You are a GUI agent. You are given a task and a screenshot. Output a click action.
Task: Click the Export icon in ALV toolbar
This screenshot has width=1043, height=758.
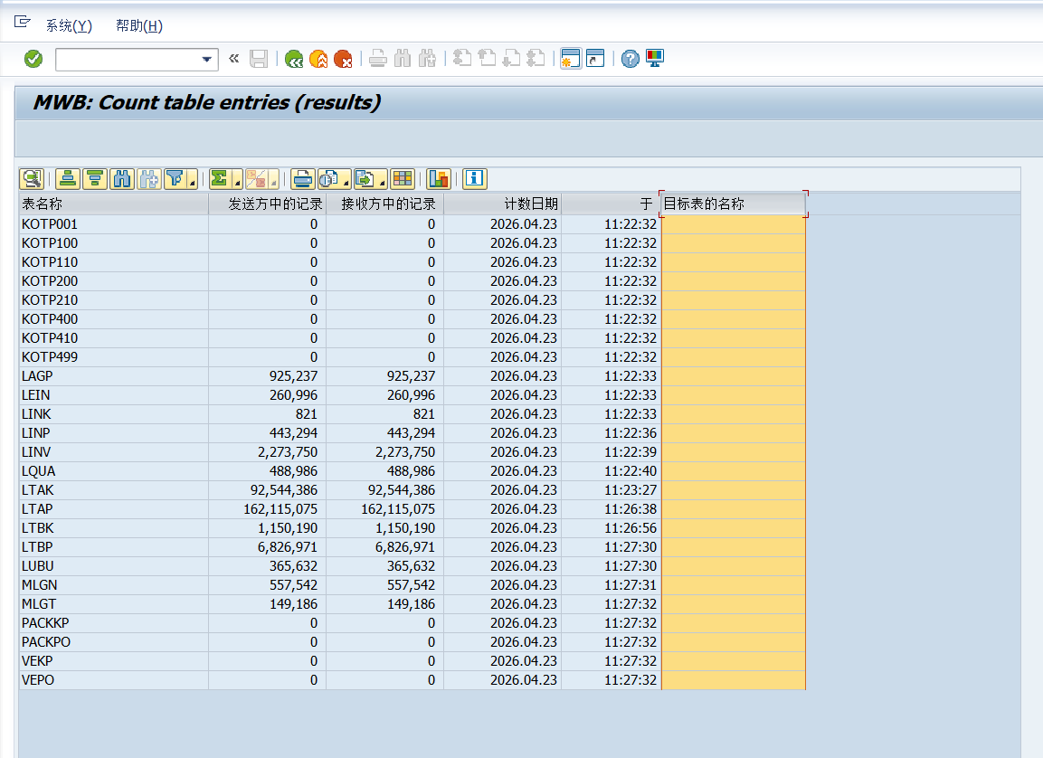pos(365,179)
